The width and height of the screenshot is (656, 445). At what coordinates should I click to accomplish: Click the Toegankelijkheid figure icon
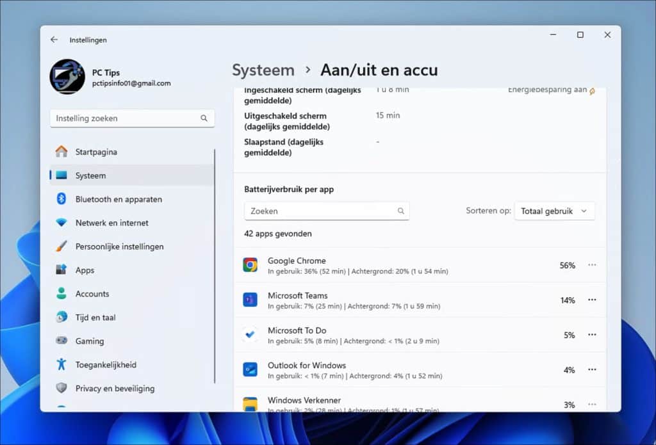click(x=61, y=364)
